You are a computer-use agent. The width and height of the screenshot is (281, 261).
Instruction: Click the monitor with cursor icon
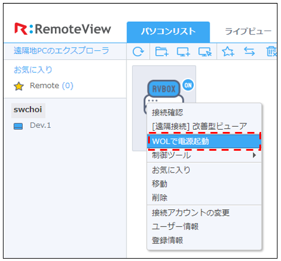click(x=205, y=52)
